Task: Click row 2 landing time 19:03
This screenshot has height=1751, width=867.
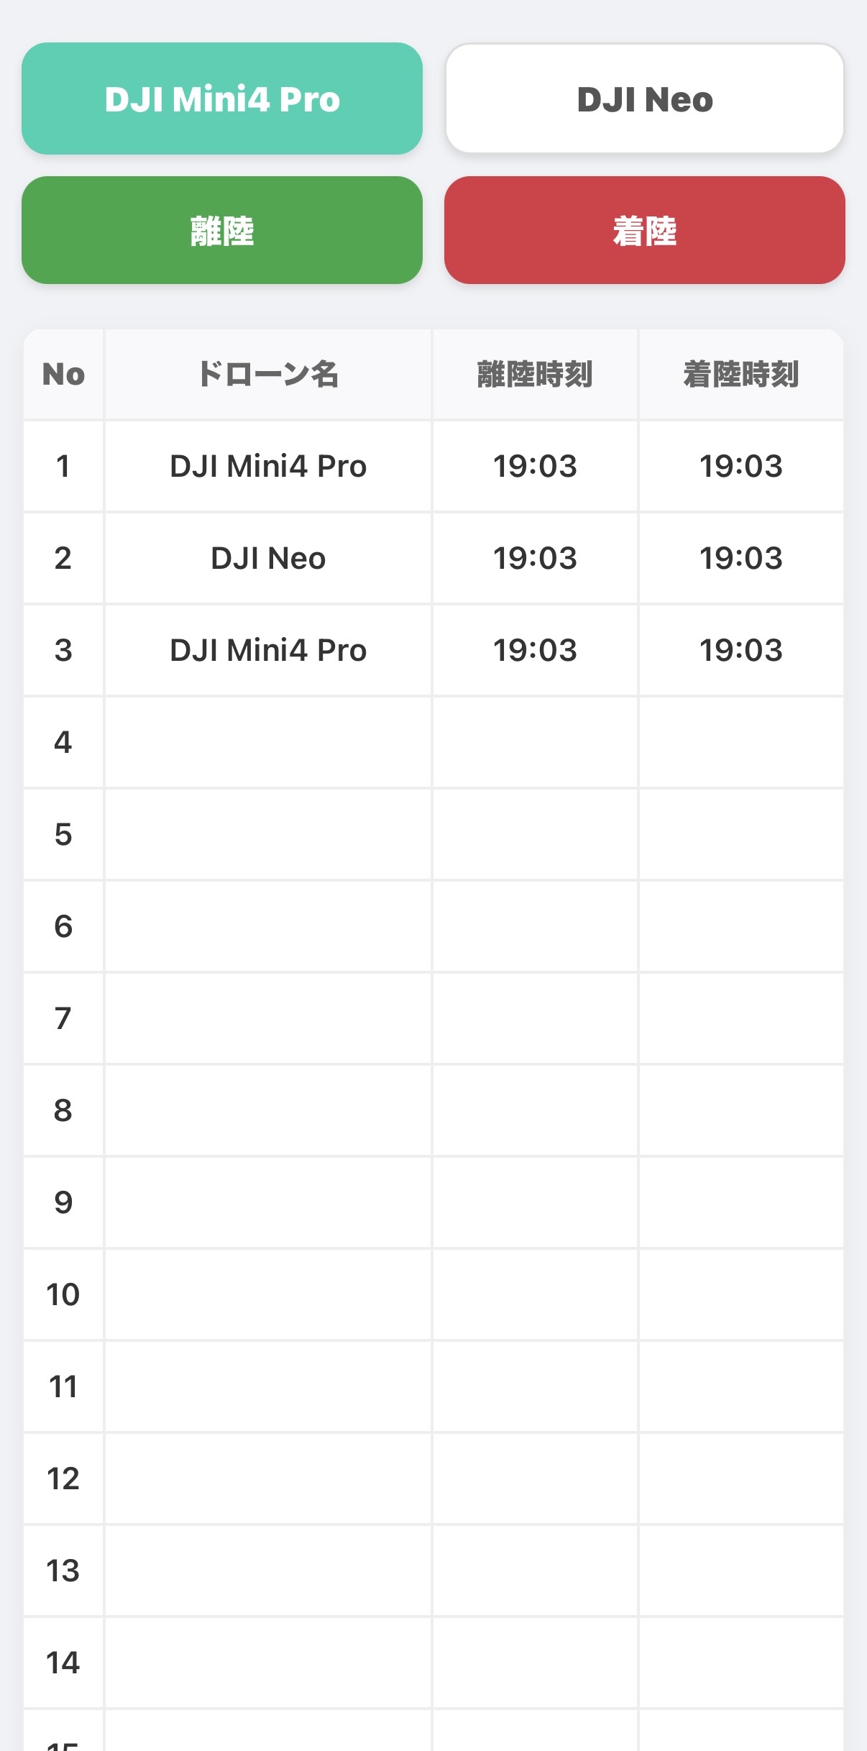Action: point(740,558)
